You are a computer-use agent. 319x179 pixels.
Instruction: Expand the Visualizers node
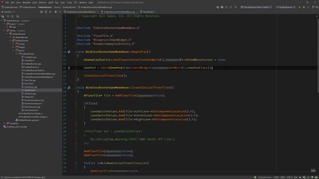click(x=4, y=123)
